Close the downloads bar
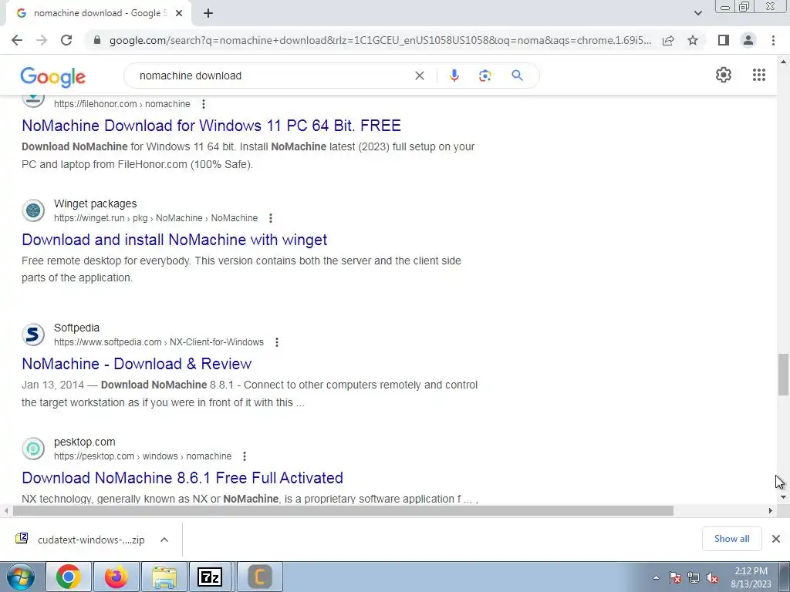The image size is (790, 592). [x=776, y=539]
